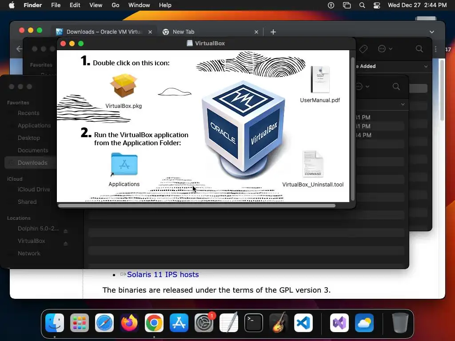
Task: Open the File menu
Action: tap(56, 5)
